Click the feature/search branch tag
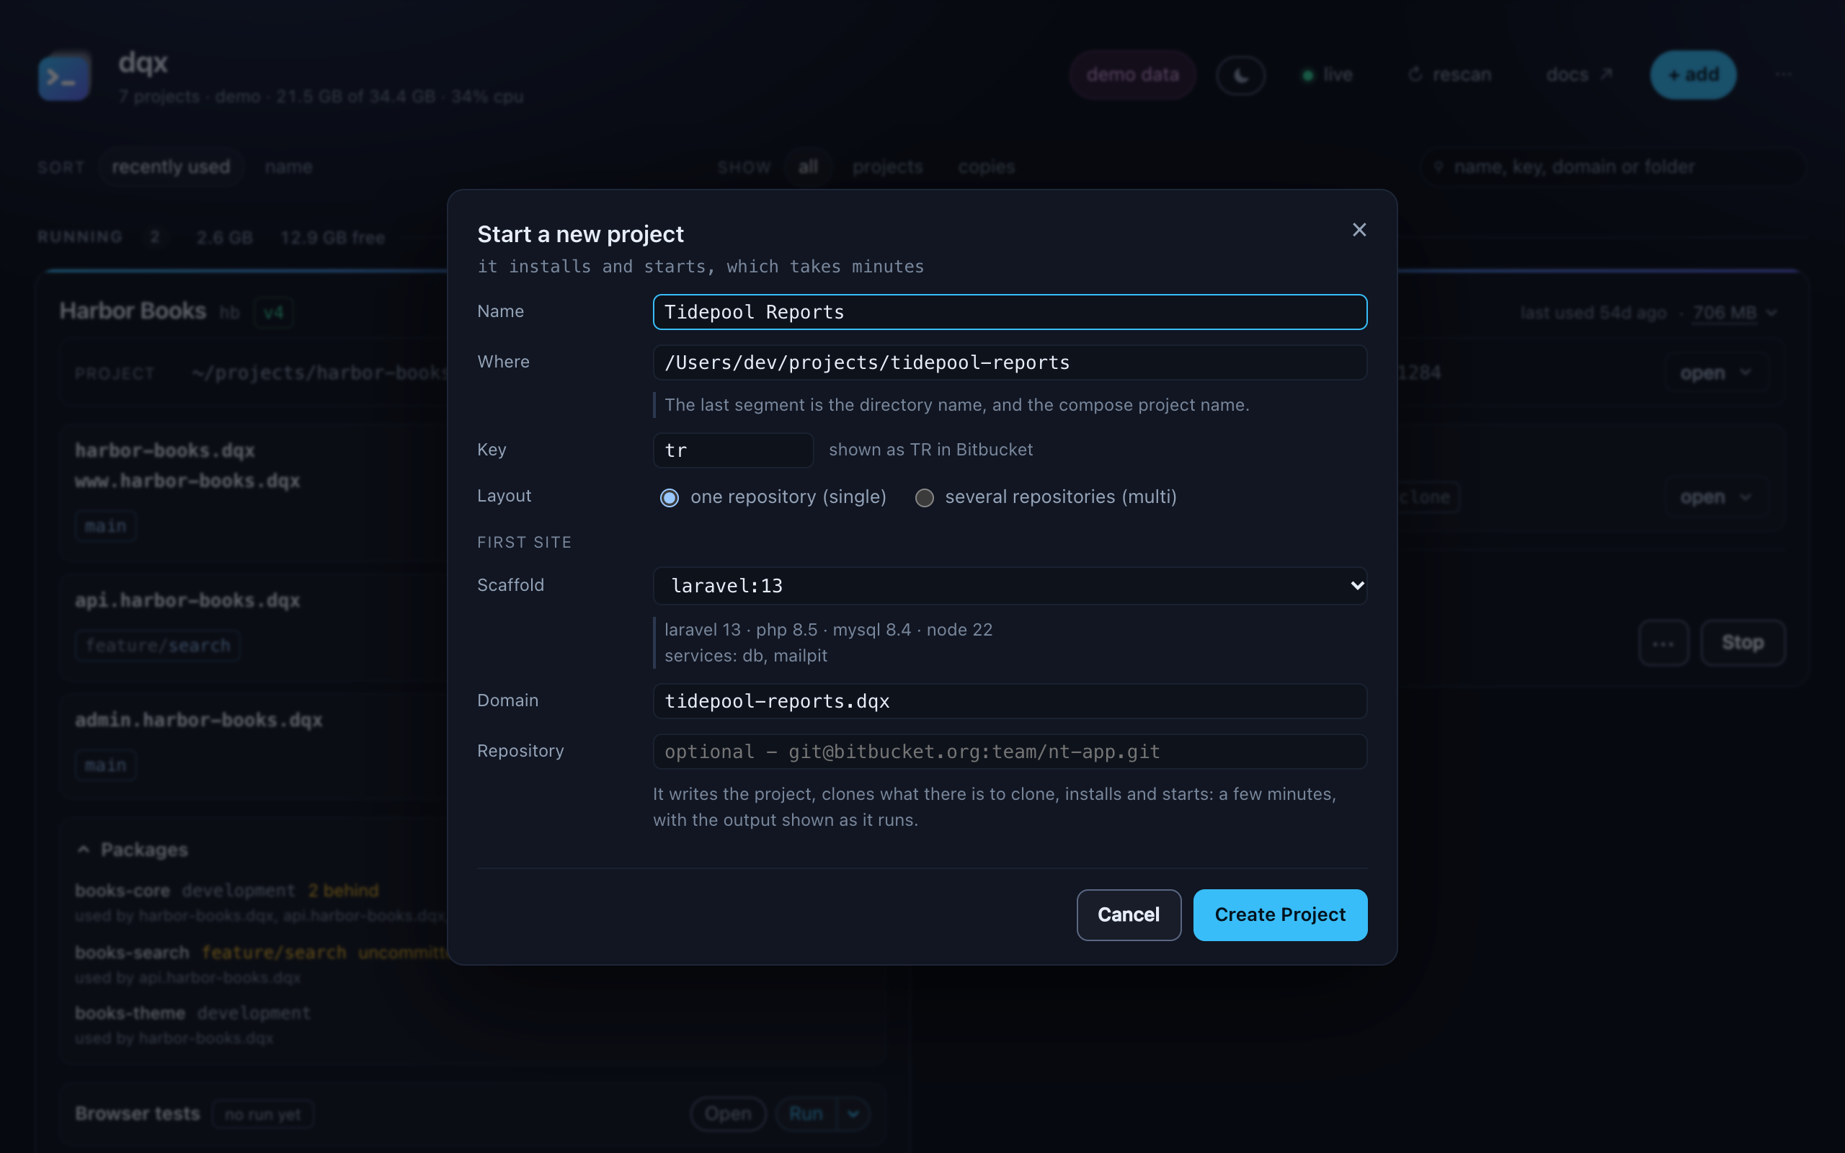This screenshot has height=1153, width=1845. 158,646
